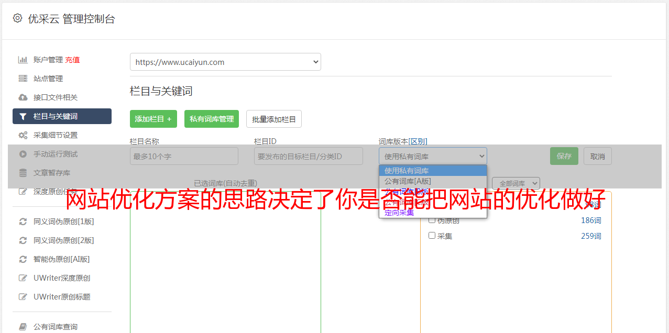
Task: Click the refresh icon for 同义词伪原创[1版]
Action: pyautogui.click(x=23, y=221)
